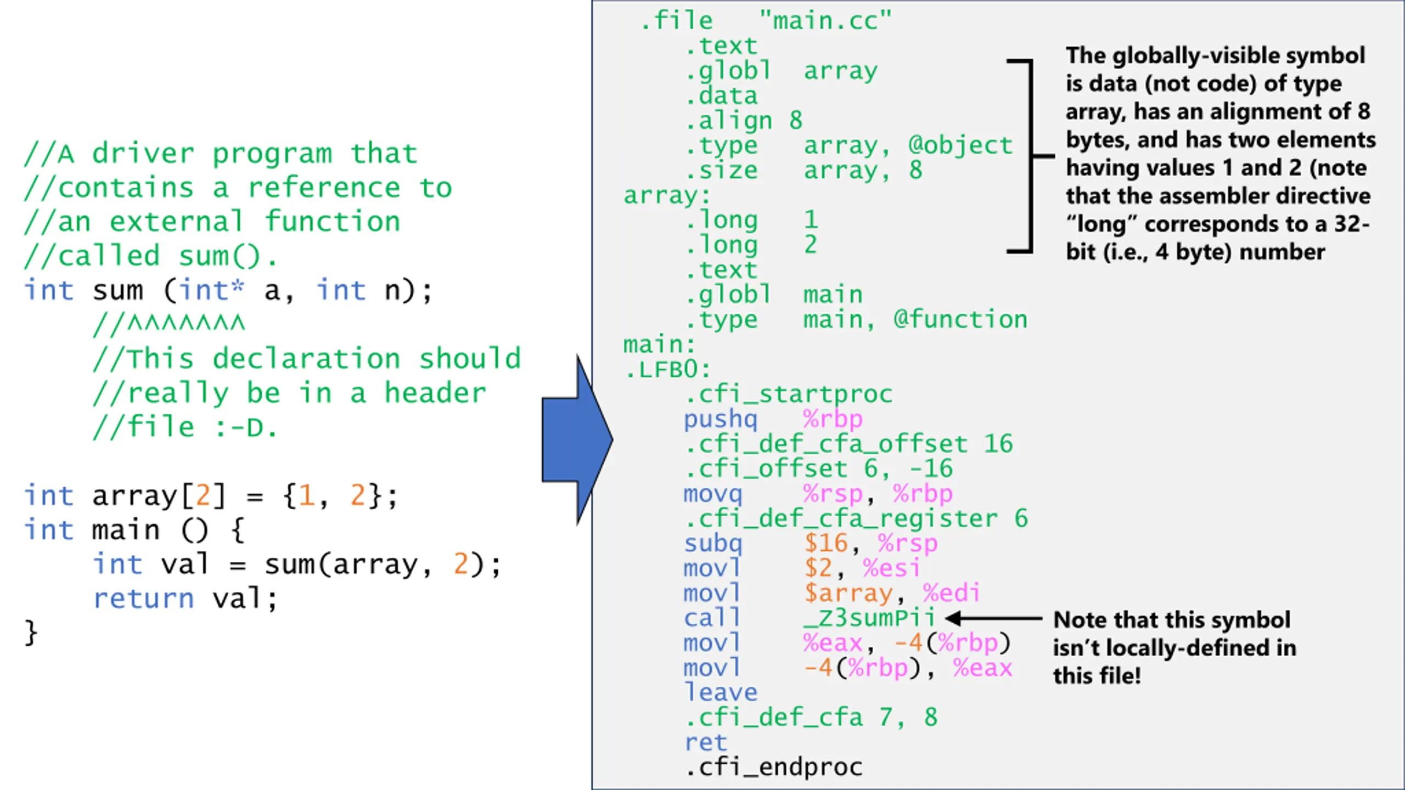Click the return val; statement

click(x=186, y=599)
